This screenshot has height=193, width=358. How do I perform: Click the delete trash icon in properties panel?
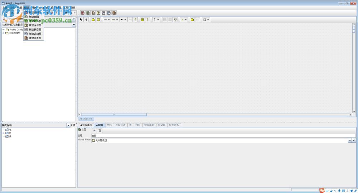coord(100,131)
